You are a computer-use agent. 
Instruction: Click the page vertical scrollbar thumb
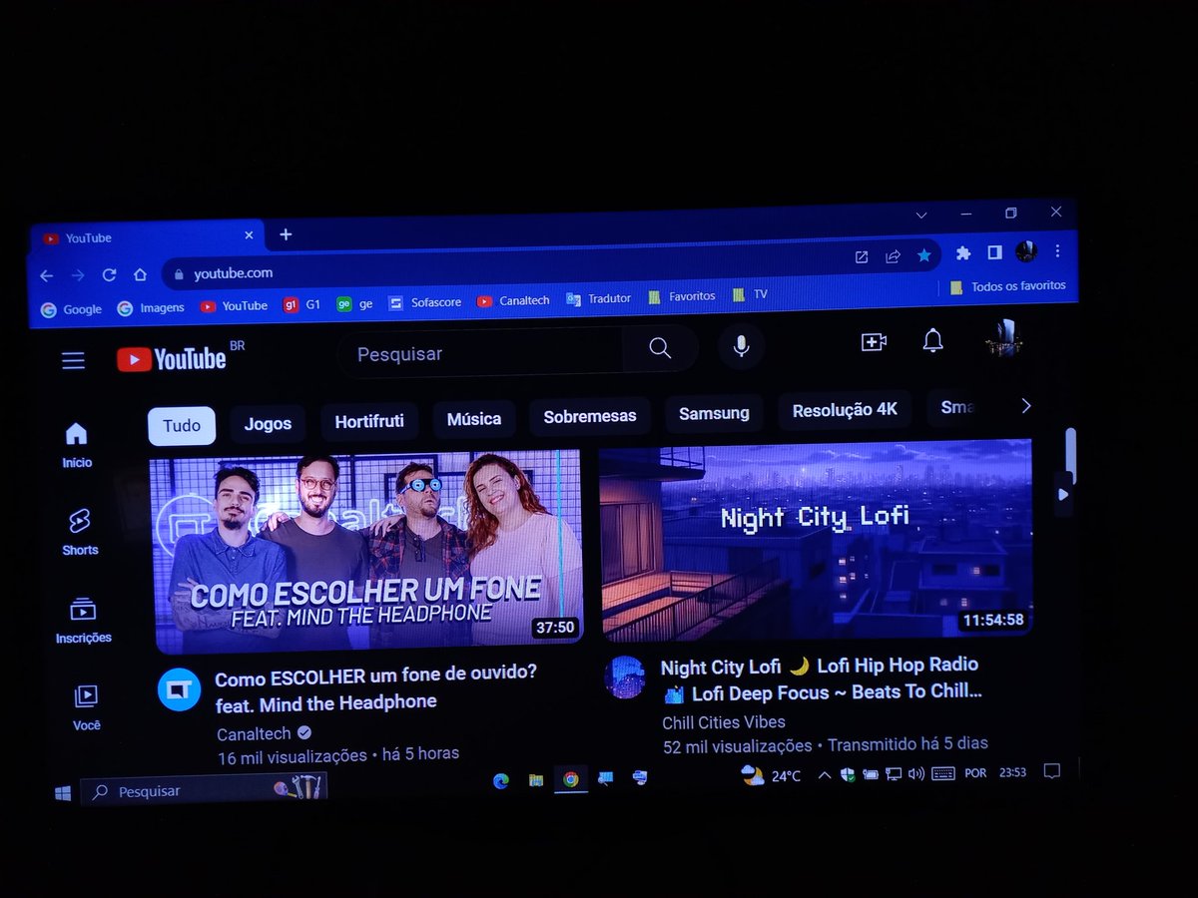1070,455
